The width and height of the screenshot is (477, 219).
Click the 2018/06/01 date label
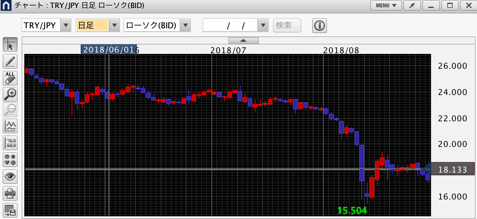tap(108, 50)
